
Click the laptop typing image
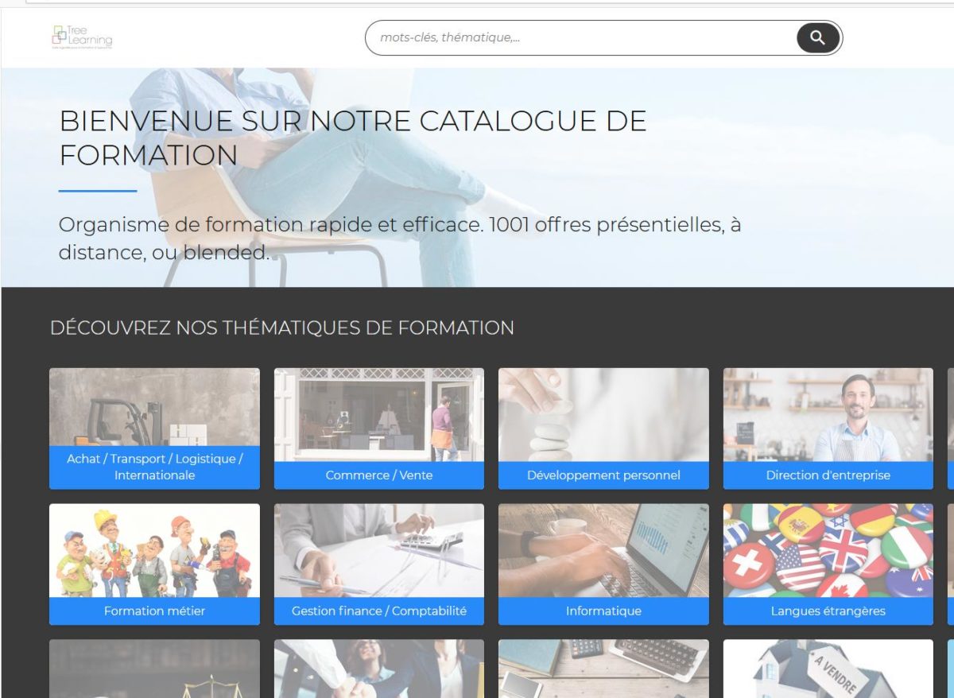(x=603, y=550)
